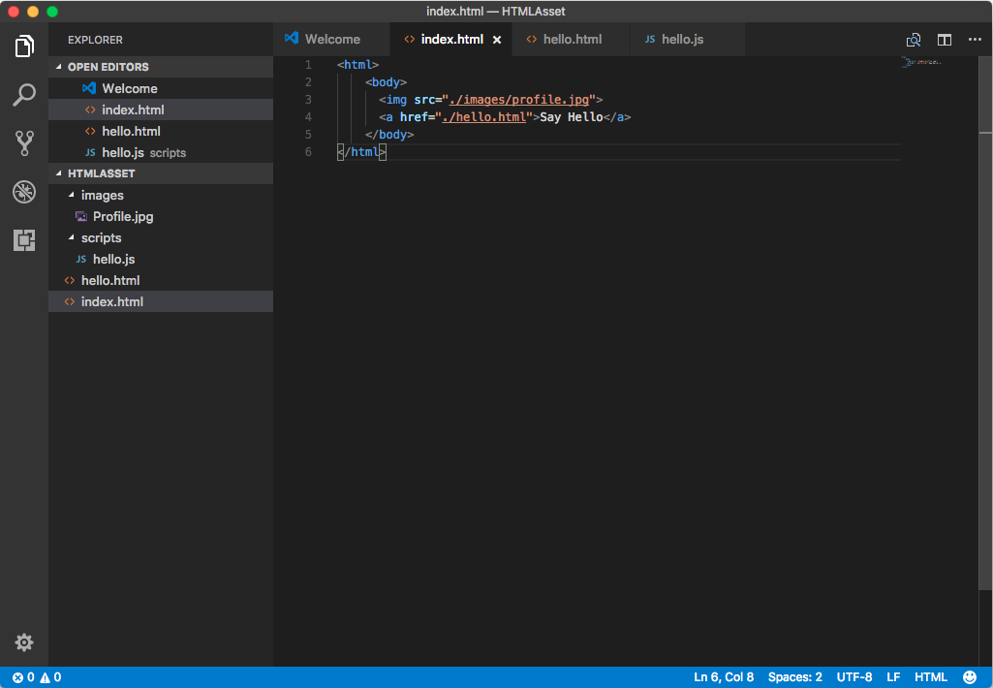This screenshot has width=993, height=688.
Task: Click the VS Code icon on Welcome tab
Action: [292, 39]
